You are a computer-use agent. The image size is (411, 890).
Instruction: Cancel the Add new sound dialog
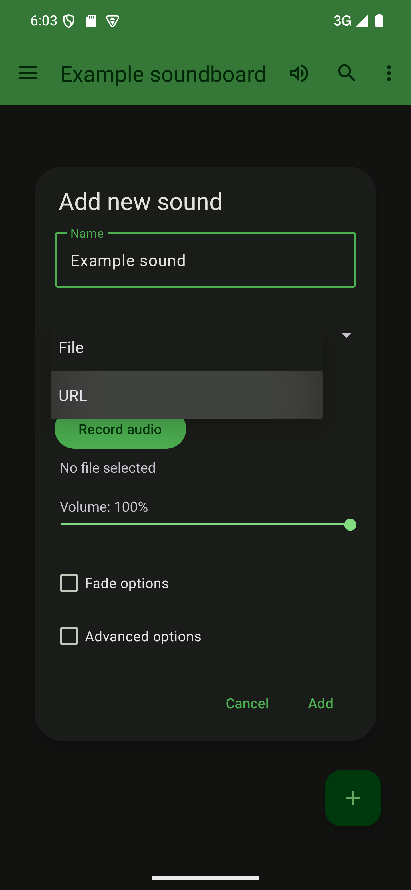coord(247,703)
